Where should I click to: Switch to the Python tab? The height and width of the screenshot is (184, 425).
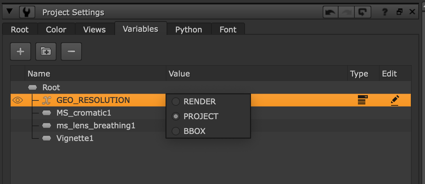[188, 30]
